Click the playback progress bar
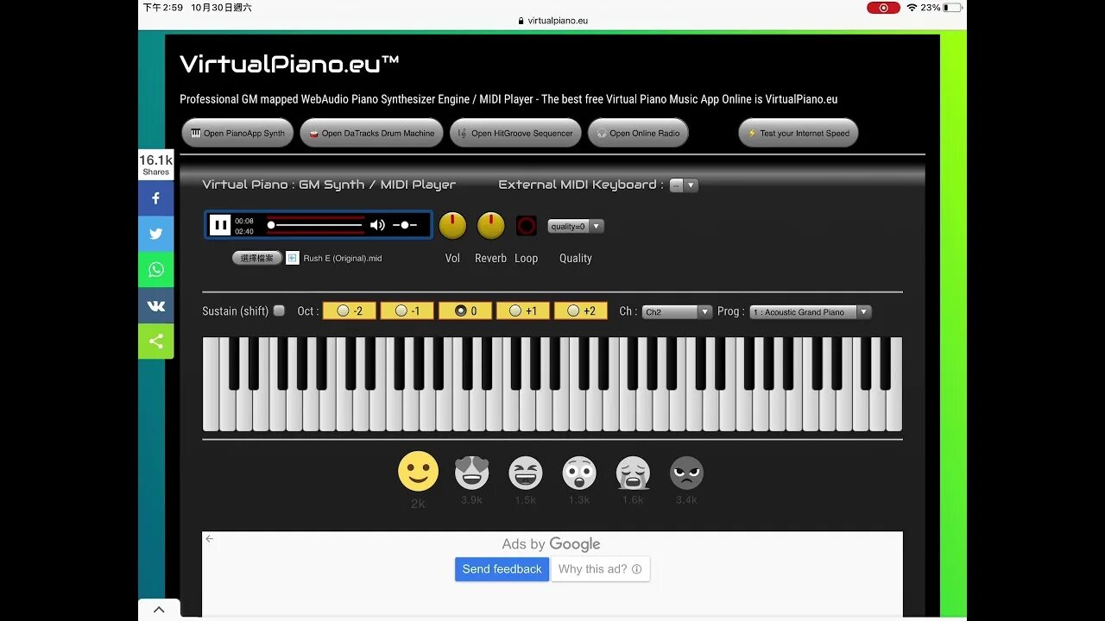This screenshot has height=621, width=1105. click(x=315, y=225)
